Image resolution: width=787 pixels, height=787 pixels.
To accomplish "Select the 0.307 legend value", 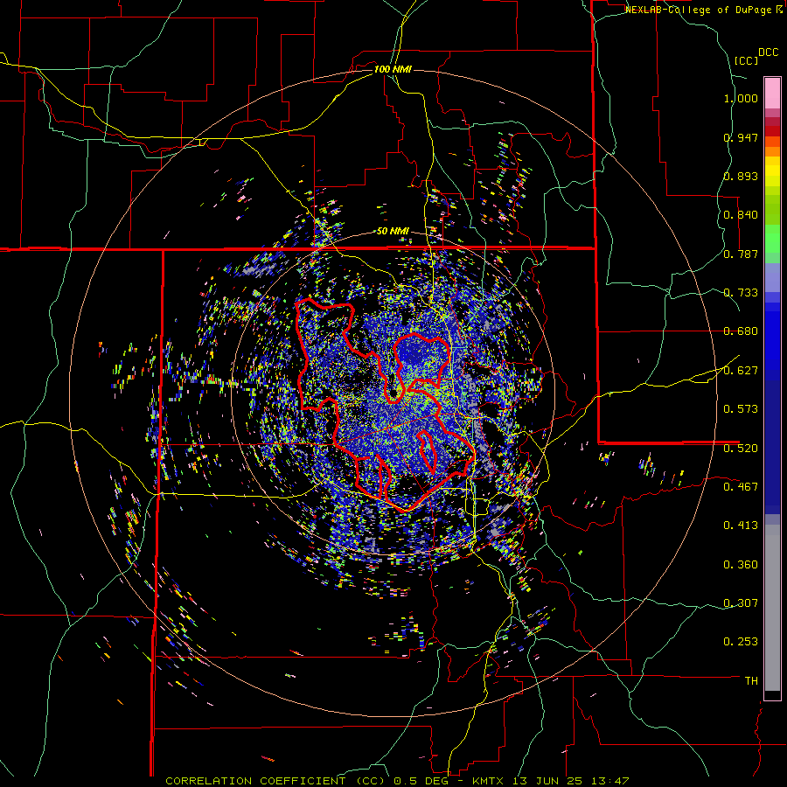I will (741, 602).
